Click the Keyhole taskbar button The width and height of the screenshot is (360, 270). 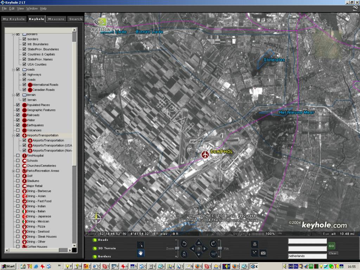pyautogui.click(x=254, y=266)
